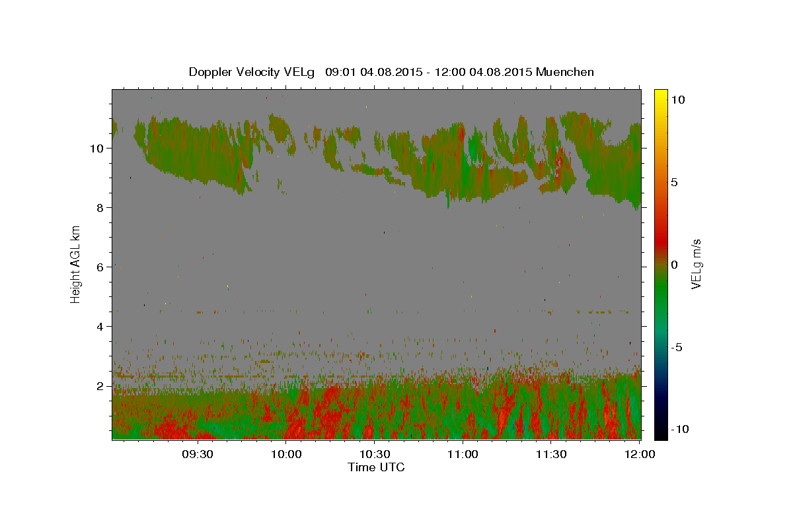Click the height axis label 8
793x528 pixels.
tap(100, 207)
